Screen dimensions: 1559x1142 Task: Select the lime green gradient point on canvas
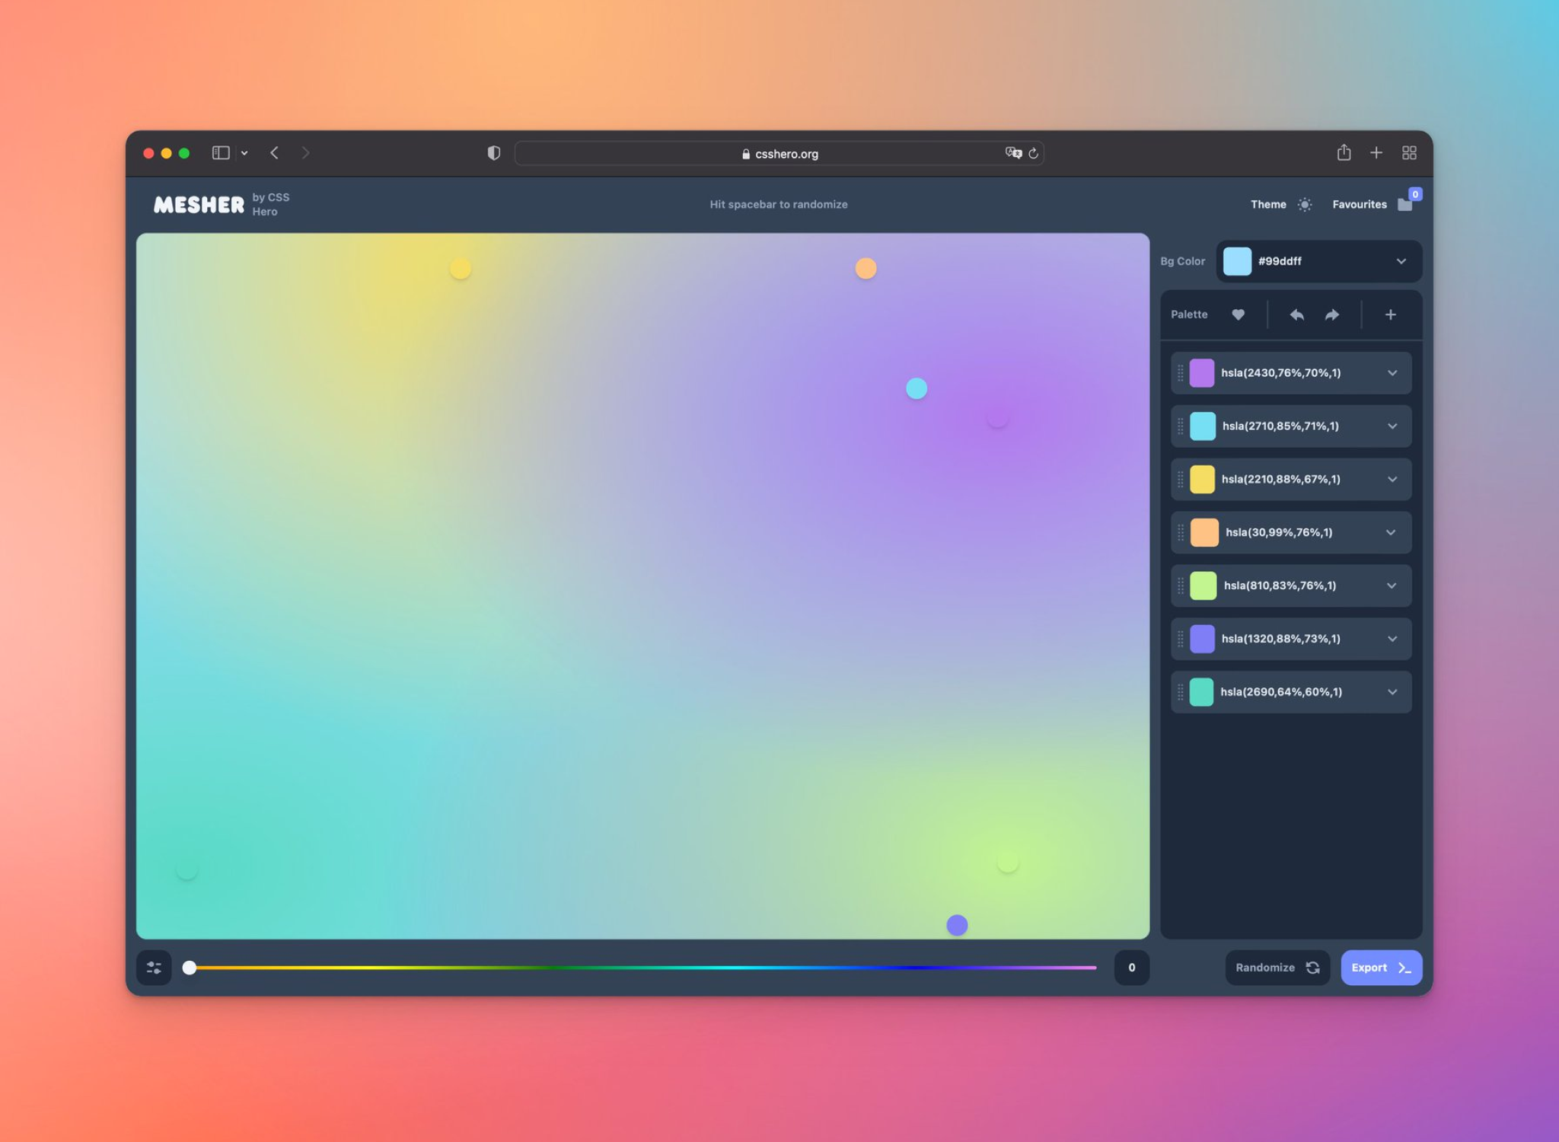point(1008,863)
